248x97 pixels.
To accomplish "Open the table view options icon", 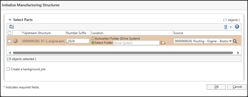I will click(x=226, y=27).
